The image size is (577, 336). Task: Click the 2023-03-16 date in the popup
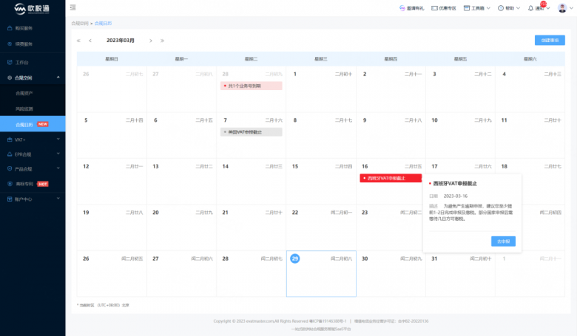pyautogui.click(x=456, y=196)
